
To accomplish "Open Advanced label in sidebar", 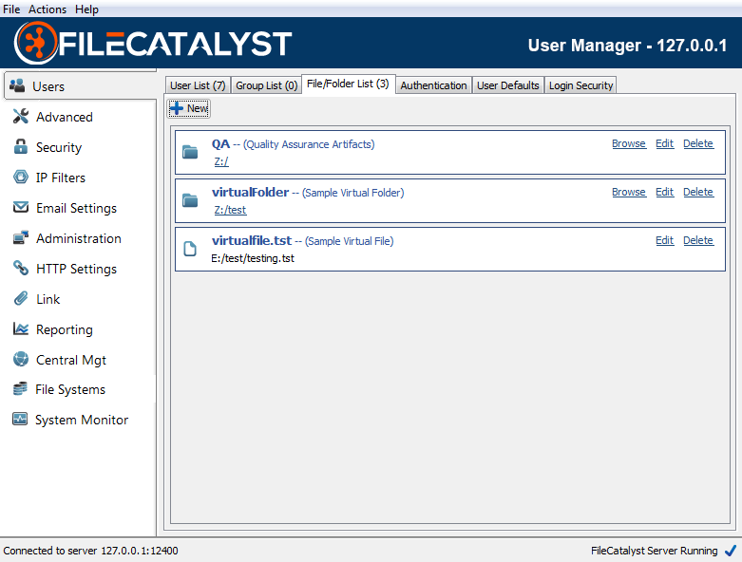I will (x=65, y=117).
